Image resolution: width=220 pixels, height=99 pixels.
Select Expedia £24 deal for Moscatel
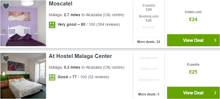pos(149,7)
